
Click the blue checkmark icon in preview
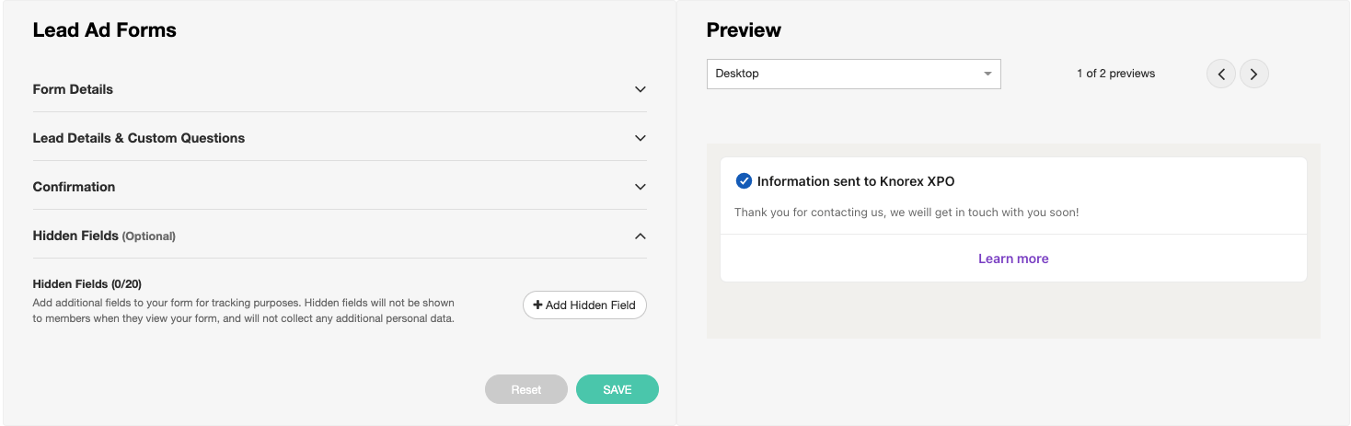744,181
